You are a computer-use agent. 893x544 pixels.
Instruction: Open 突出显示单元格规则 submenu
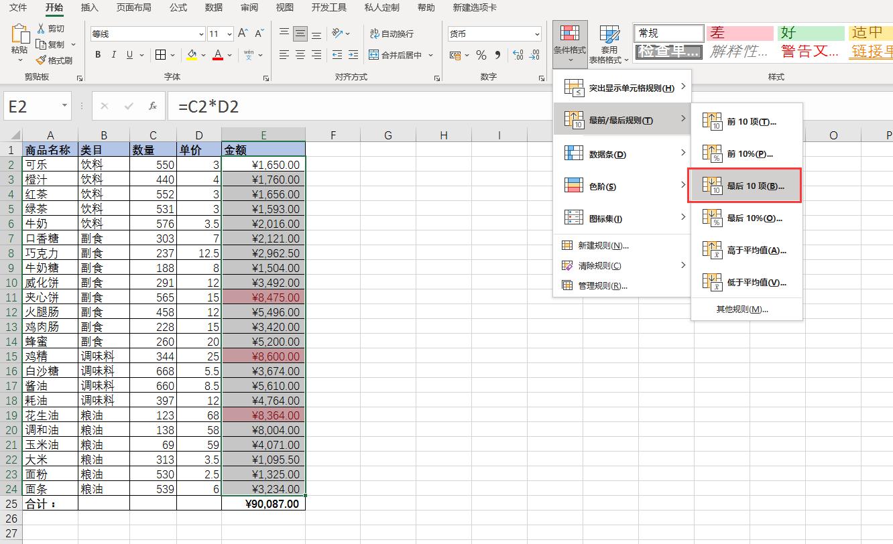click(621, 88)
